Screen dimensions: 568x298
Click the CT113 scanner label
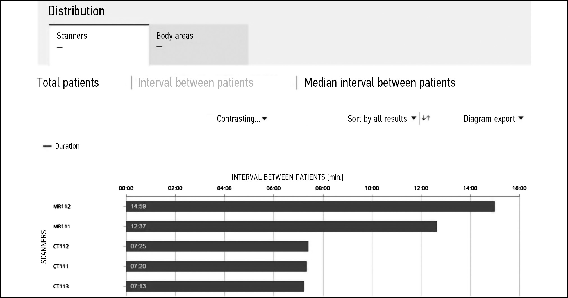[61, 286]
